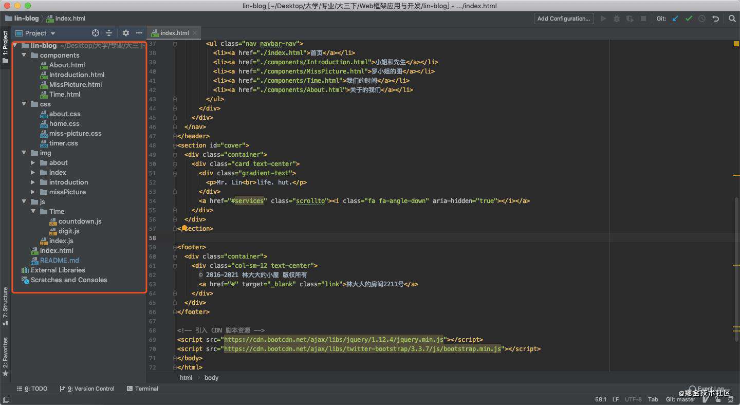Viewport: 740px width, 405px height.
Task: Toggle the 6: TODO tool window
Action: click(32, 389)
